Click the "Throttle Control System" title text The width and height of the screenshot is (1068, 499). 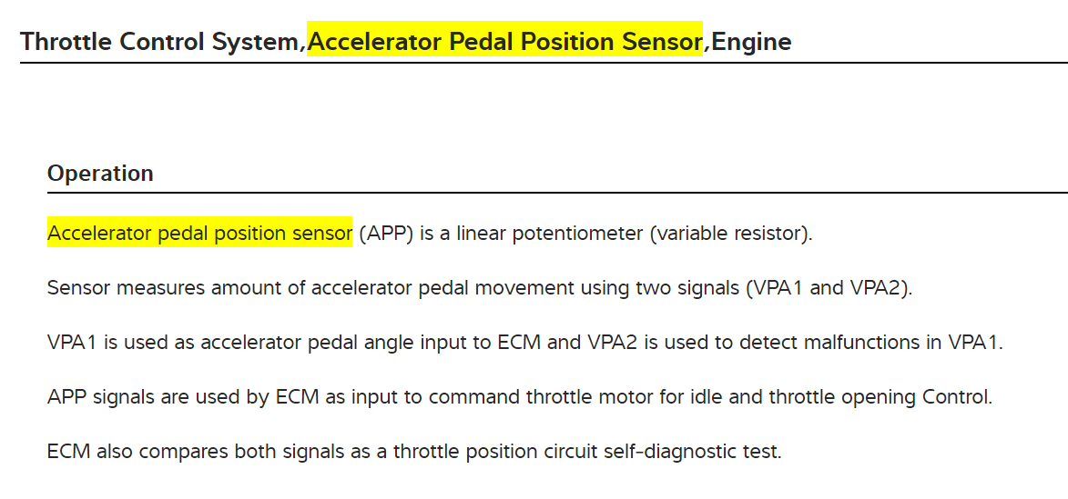pos(160,41)
